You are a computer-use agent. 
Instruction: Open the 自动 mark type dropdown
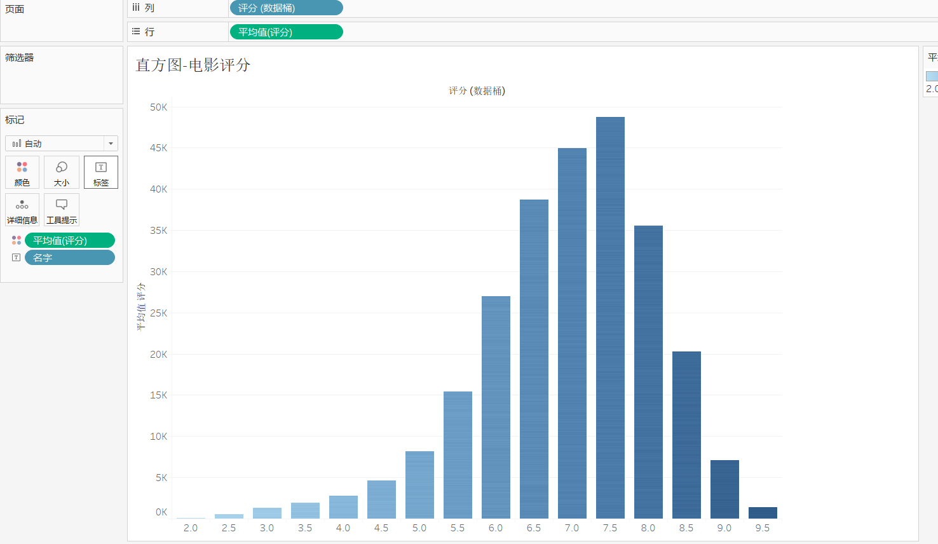62,144
